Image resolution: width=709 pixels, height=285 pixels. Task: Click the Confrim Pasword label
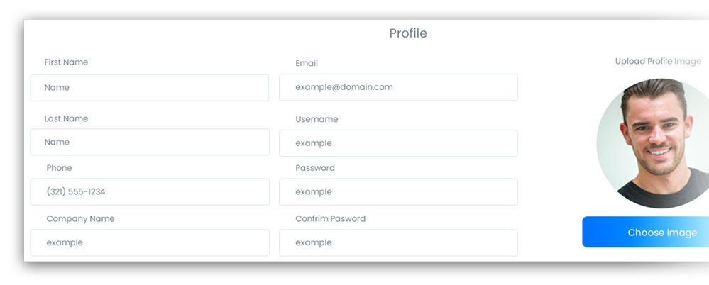point(330,219)
